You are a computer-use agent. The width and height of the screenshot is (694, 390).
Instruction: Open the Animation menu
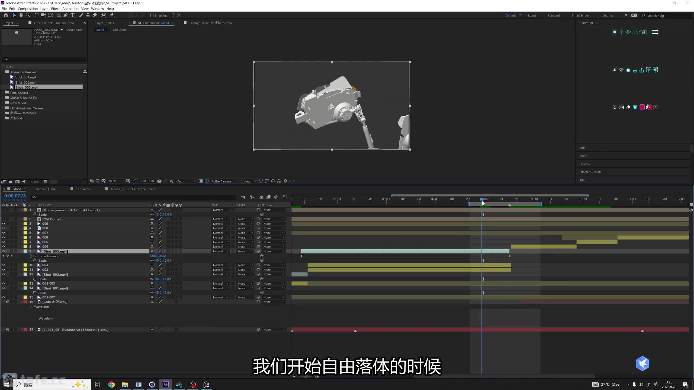70,9
